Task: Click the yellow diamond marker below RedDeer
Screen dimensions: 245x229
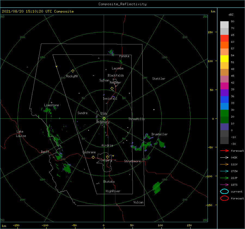Action: pos(112,88)
